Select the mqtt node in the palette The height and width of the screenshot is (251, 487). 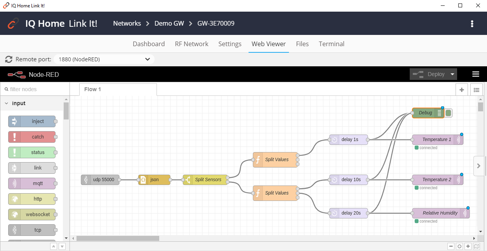(x=32, y=183)
